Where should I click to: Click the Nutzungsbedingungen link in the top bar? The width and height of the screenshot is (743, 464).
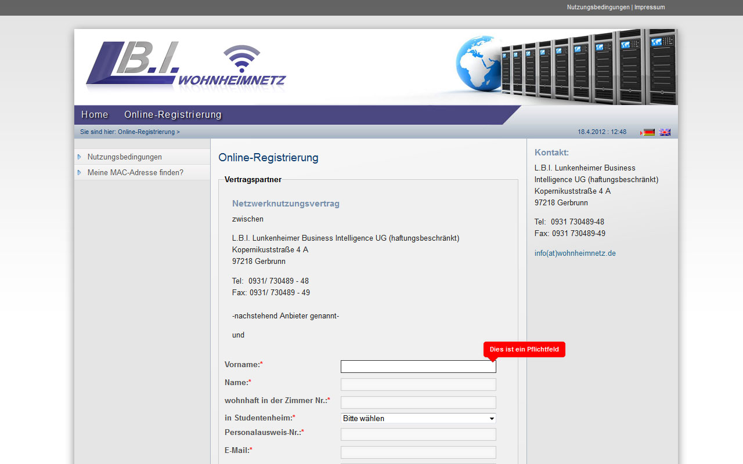[x=598, y=8]
